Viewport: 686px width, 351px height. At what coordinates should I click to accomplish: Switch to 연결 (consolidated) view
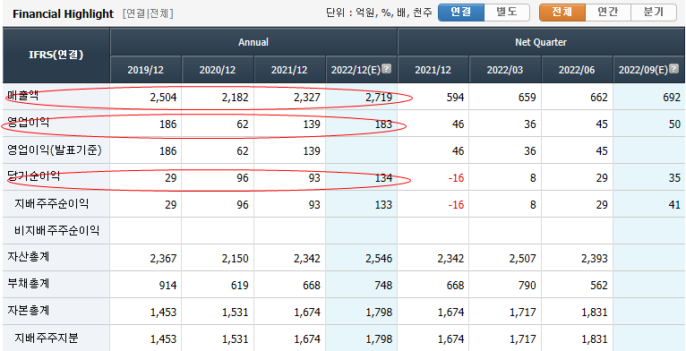pyautogui.click(x=461, y=13)
